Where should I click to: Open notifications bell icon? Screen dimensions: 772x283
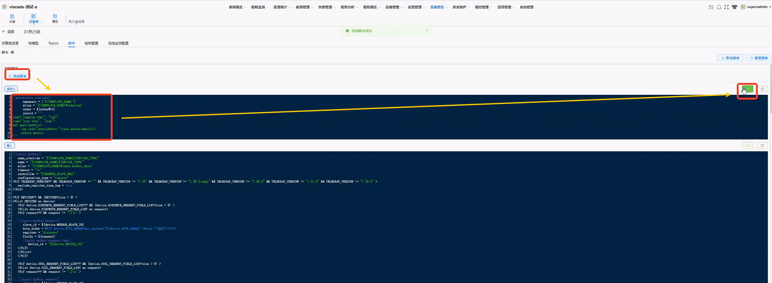click(x=719, y=7)
